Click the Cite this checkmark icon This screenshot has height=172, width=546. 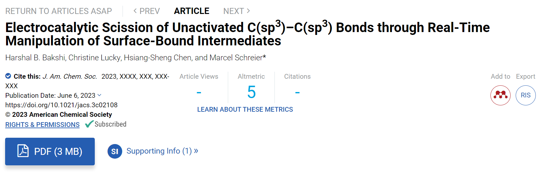[x=8, y=76]
